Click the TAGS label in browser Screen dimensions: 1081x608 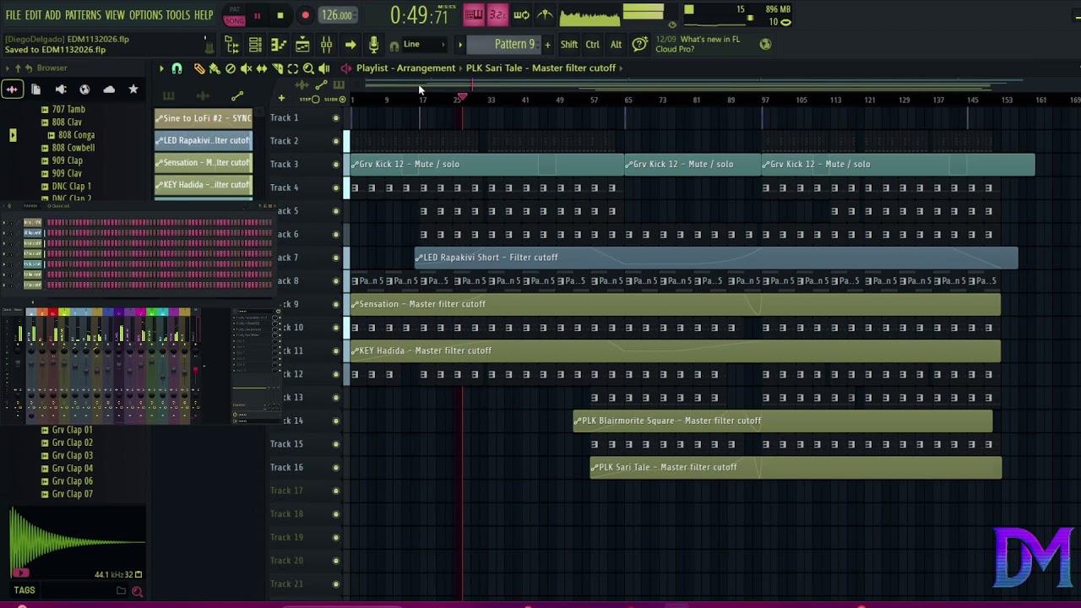[x=24, y=591]
